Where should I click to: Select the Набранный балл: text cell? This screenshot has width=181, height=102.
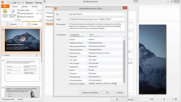pyautogui.click(x=105, y=43)
